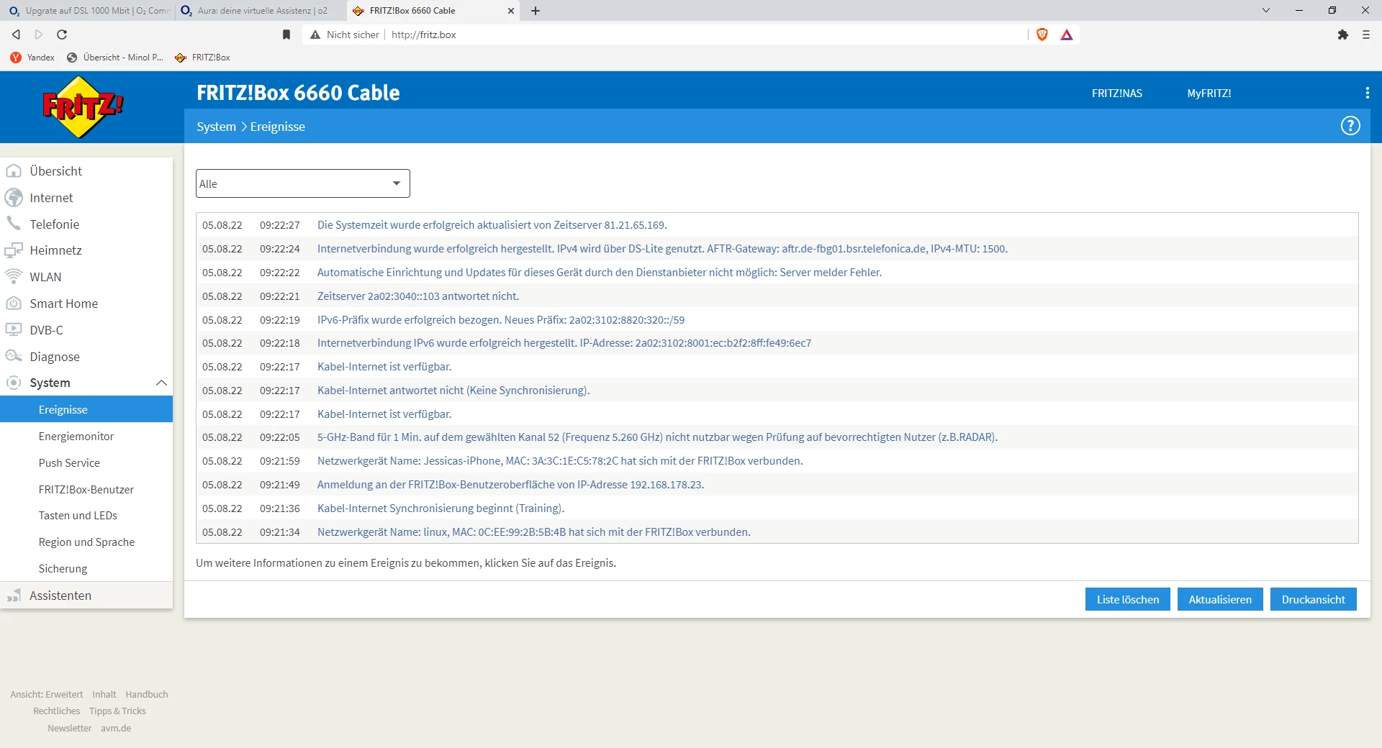Viewport: 1382px width, 748px height.
Task: Click the Assistenten wizard icon
Action: tap(14, 596)
